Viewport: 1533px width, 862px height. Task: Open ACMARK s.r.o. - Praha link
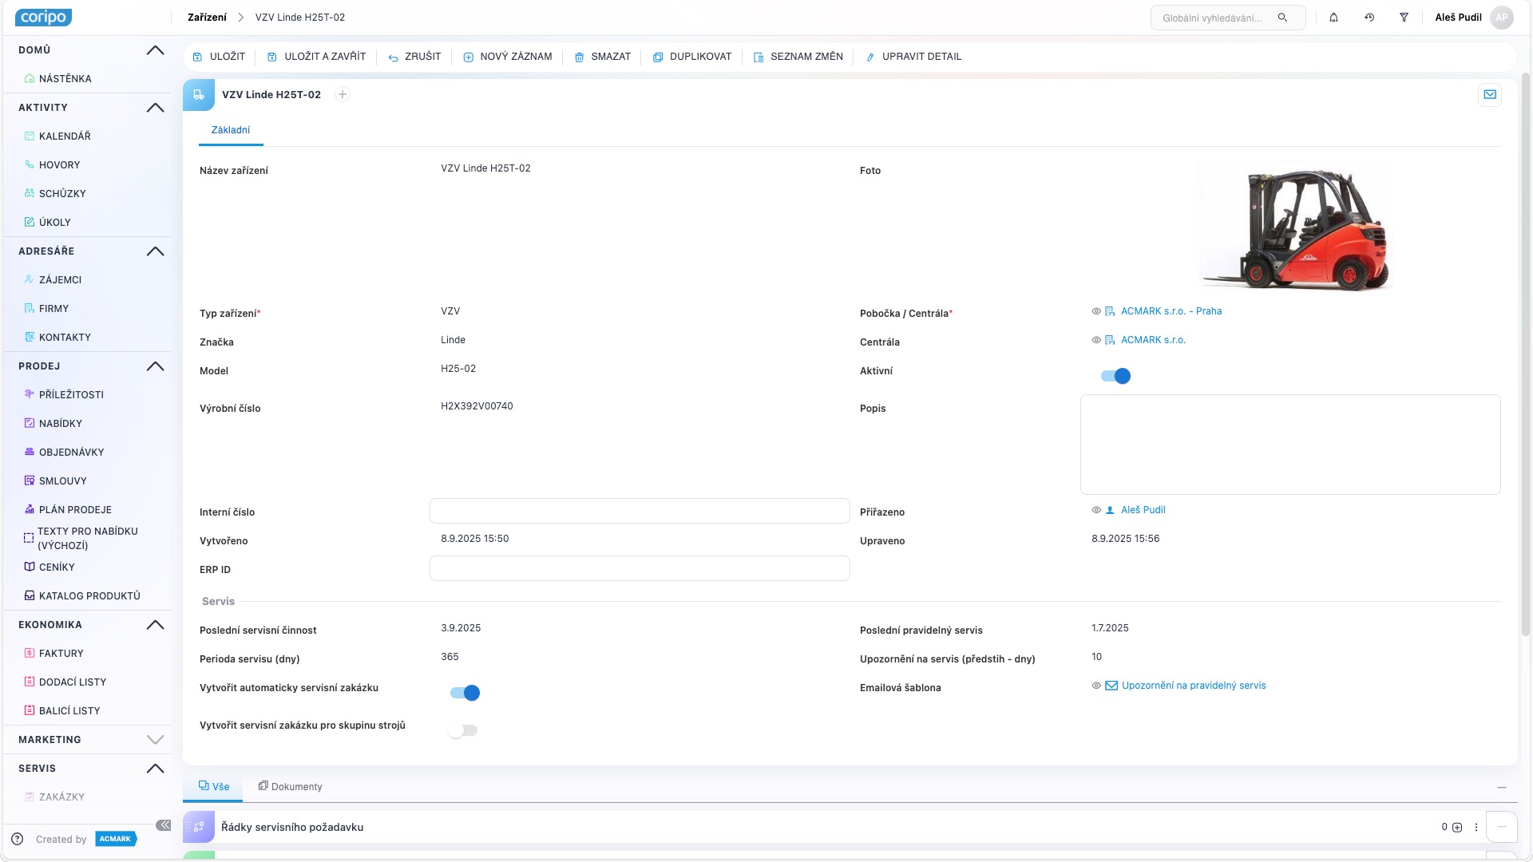click(1171, 311)
